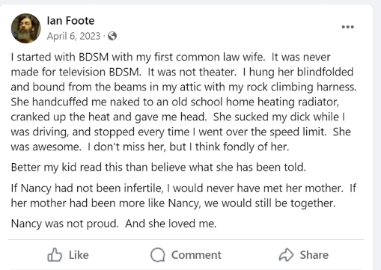The width and height of the screenshot is (381, 270).
Task: Click the thumbs-up Like icon
Action: tap(55, 254)
